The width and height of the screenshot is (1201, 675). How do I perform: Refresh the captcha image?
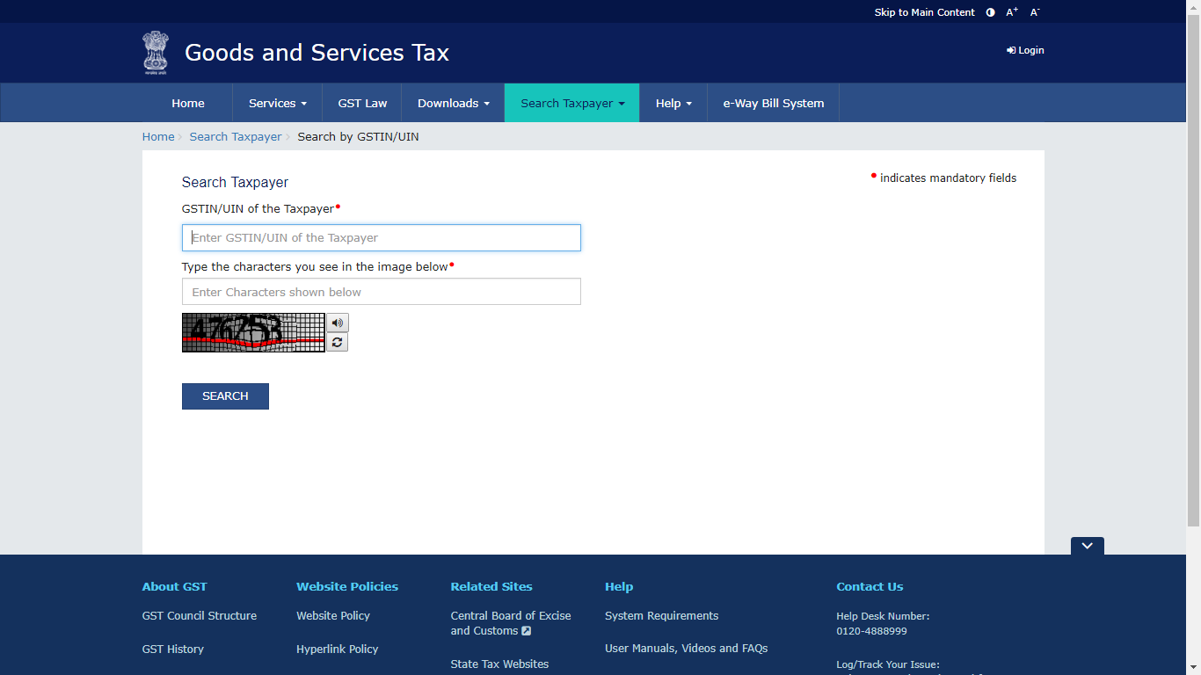[338, 342]
